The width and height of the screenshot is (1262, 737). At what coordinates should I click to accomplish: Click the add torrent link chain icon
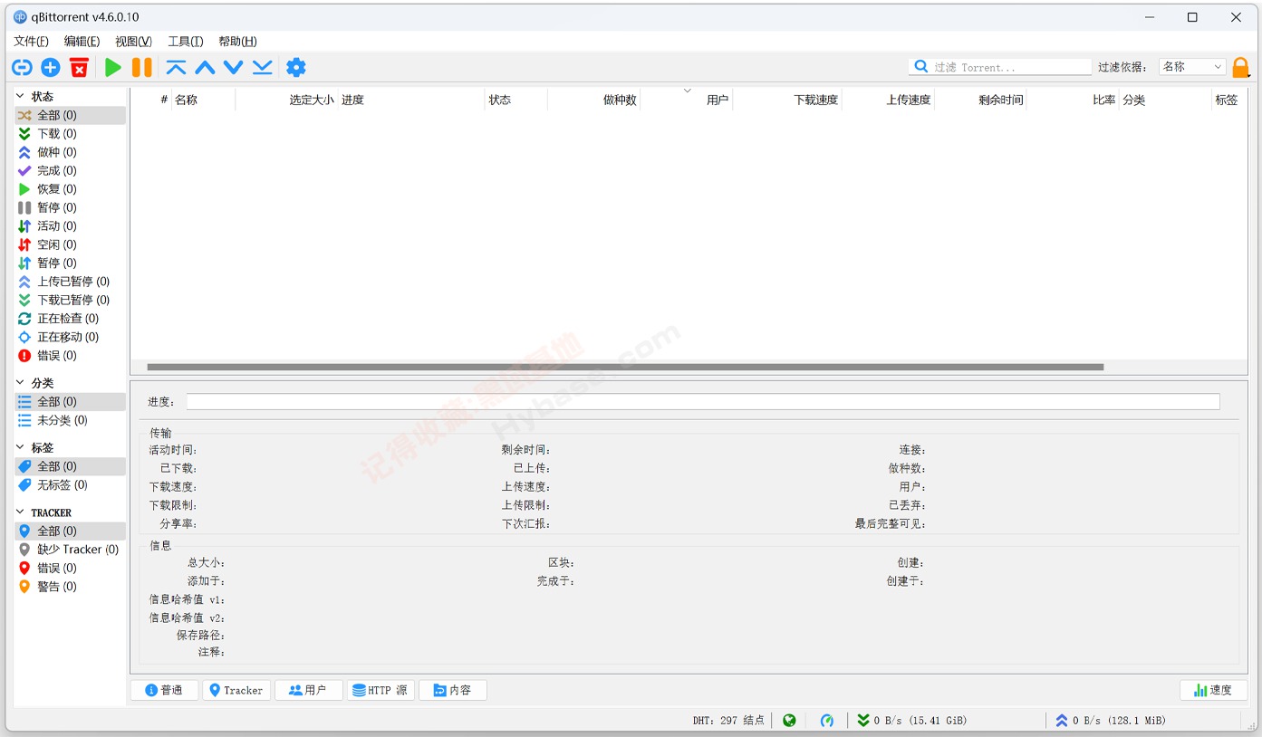pyautogui.click(x=22, y=67)
